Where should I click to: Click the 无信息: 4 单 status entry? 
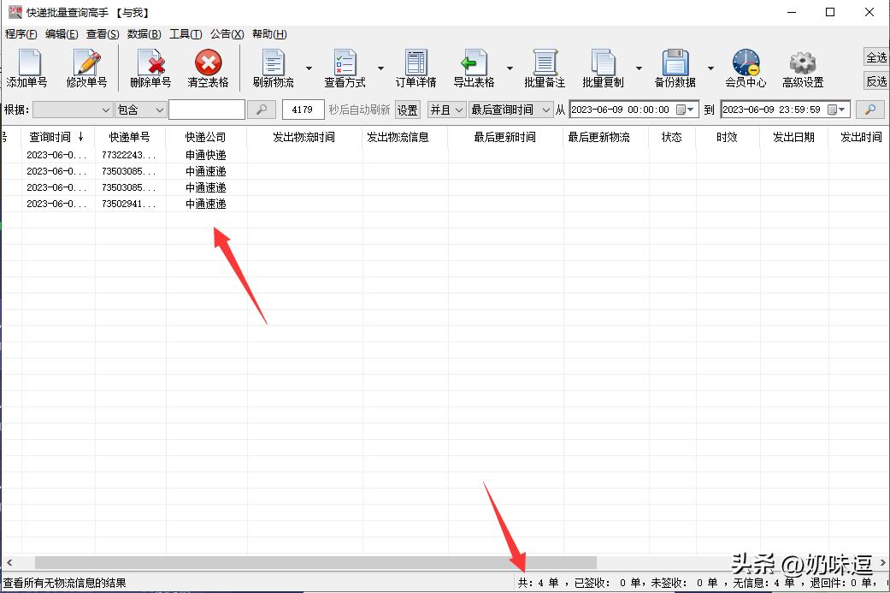(x=763, y=583)
